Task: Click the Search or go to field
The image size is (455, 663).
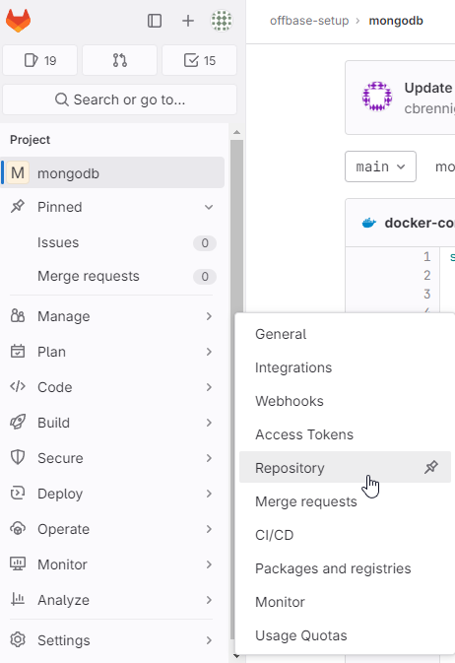Action: (x=120, y=99)
